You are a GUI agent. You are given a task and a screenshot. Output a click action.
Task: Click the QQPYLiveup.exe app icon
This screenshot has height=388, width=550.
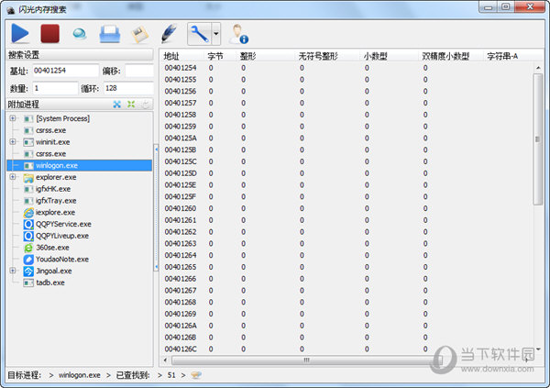point(28,236)
